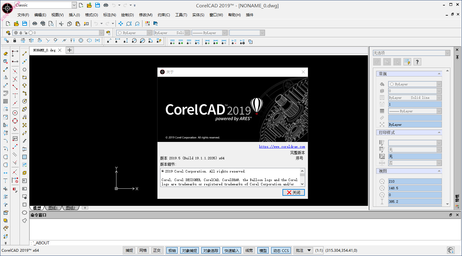Toggle 快速输入 quick input
This screenshot has width=462, height=256.
click(232, 250)
